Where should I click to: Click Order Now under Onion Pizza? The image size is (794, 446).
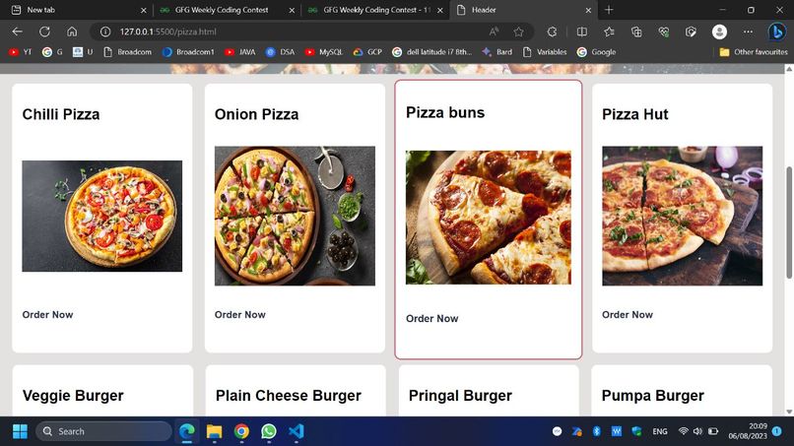point(240,314)
